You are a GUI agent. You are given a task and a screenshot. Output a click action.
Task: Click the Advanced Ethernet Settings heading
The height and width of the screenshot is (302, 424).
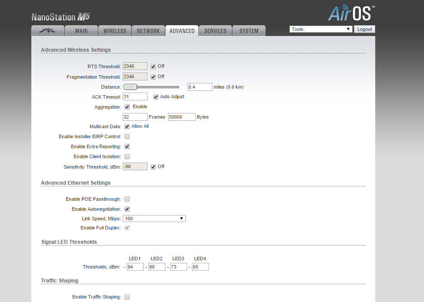(x=75, y=183)
